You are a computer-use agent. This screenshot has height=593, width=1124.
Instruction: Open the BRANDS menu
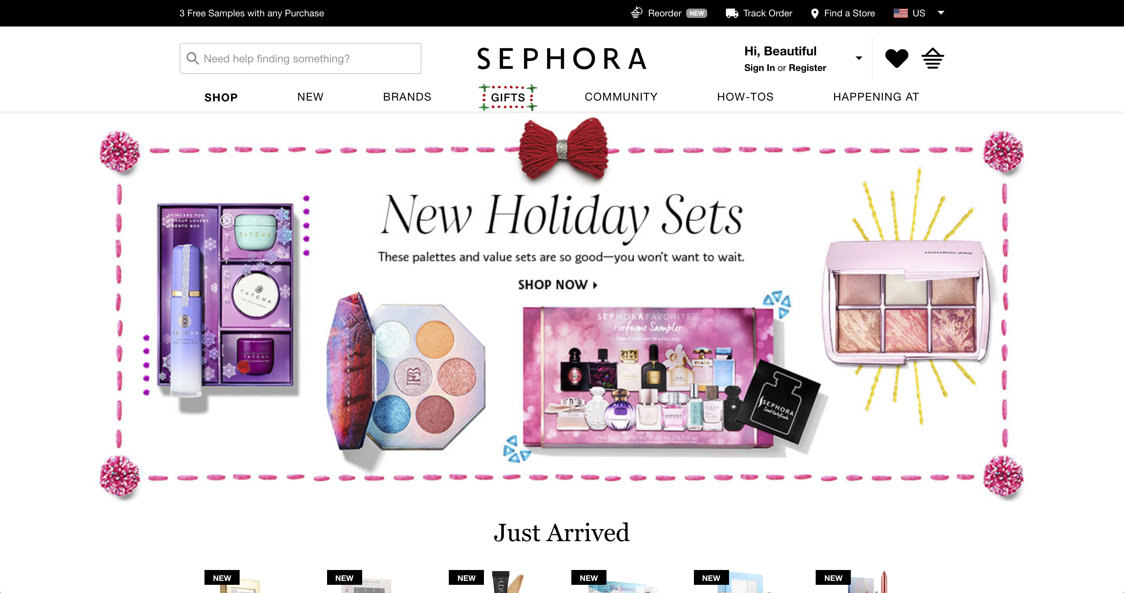pos(407,97)
